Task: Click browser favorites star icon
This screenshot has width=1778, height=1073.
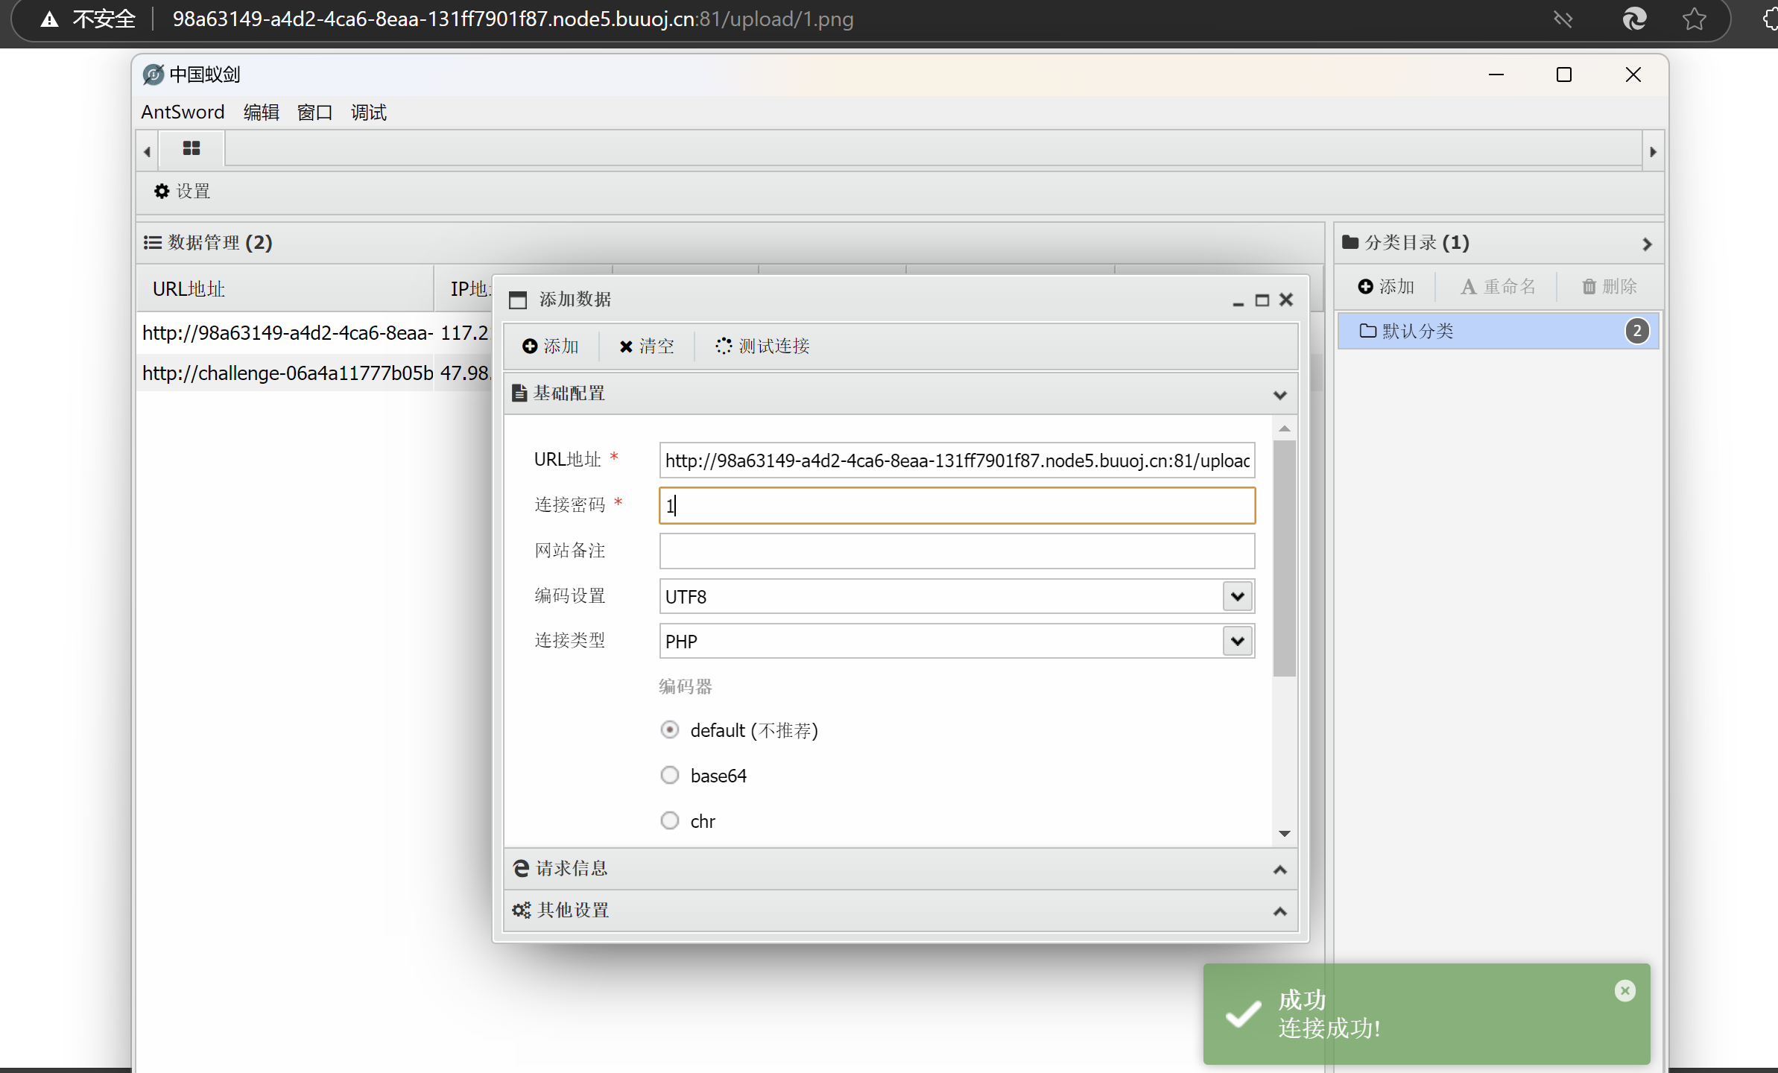Action: [1694, 19]
